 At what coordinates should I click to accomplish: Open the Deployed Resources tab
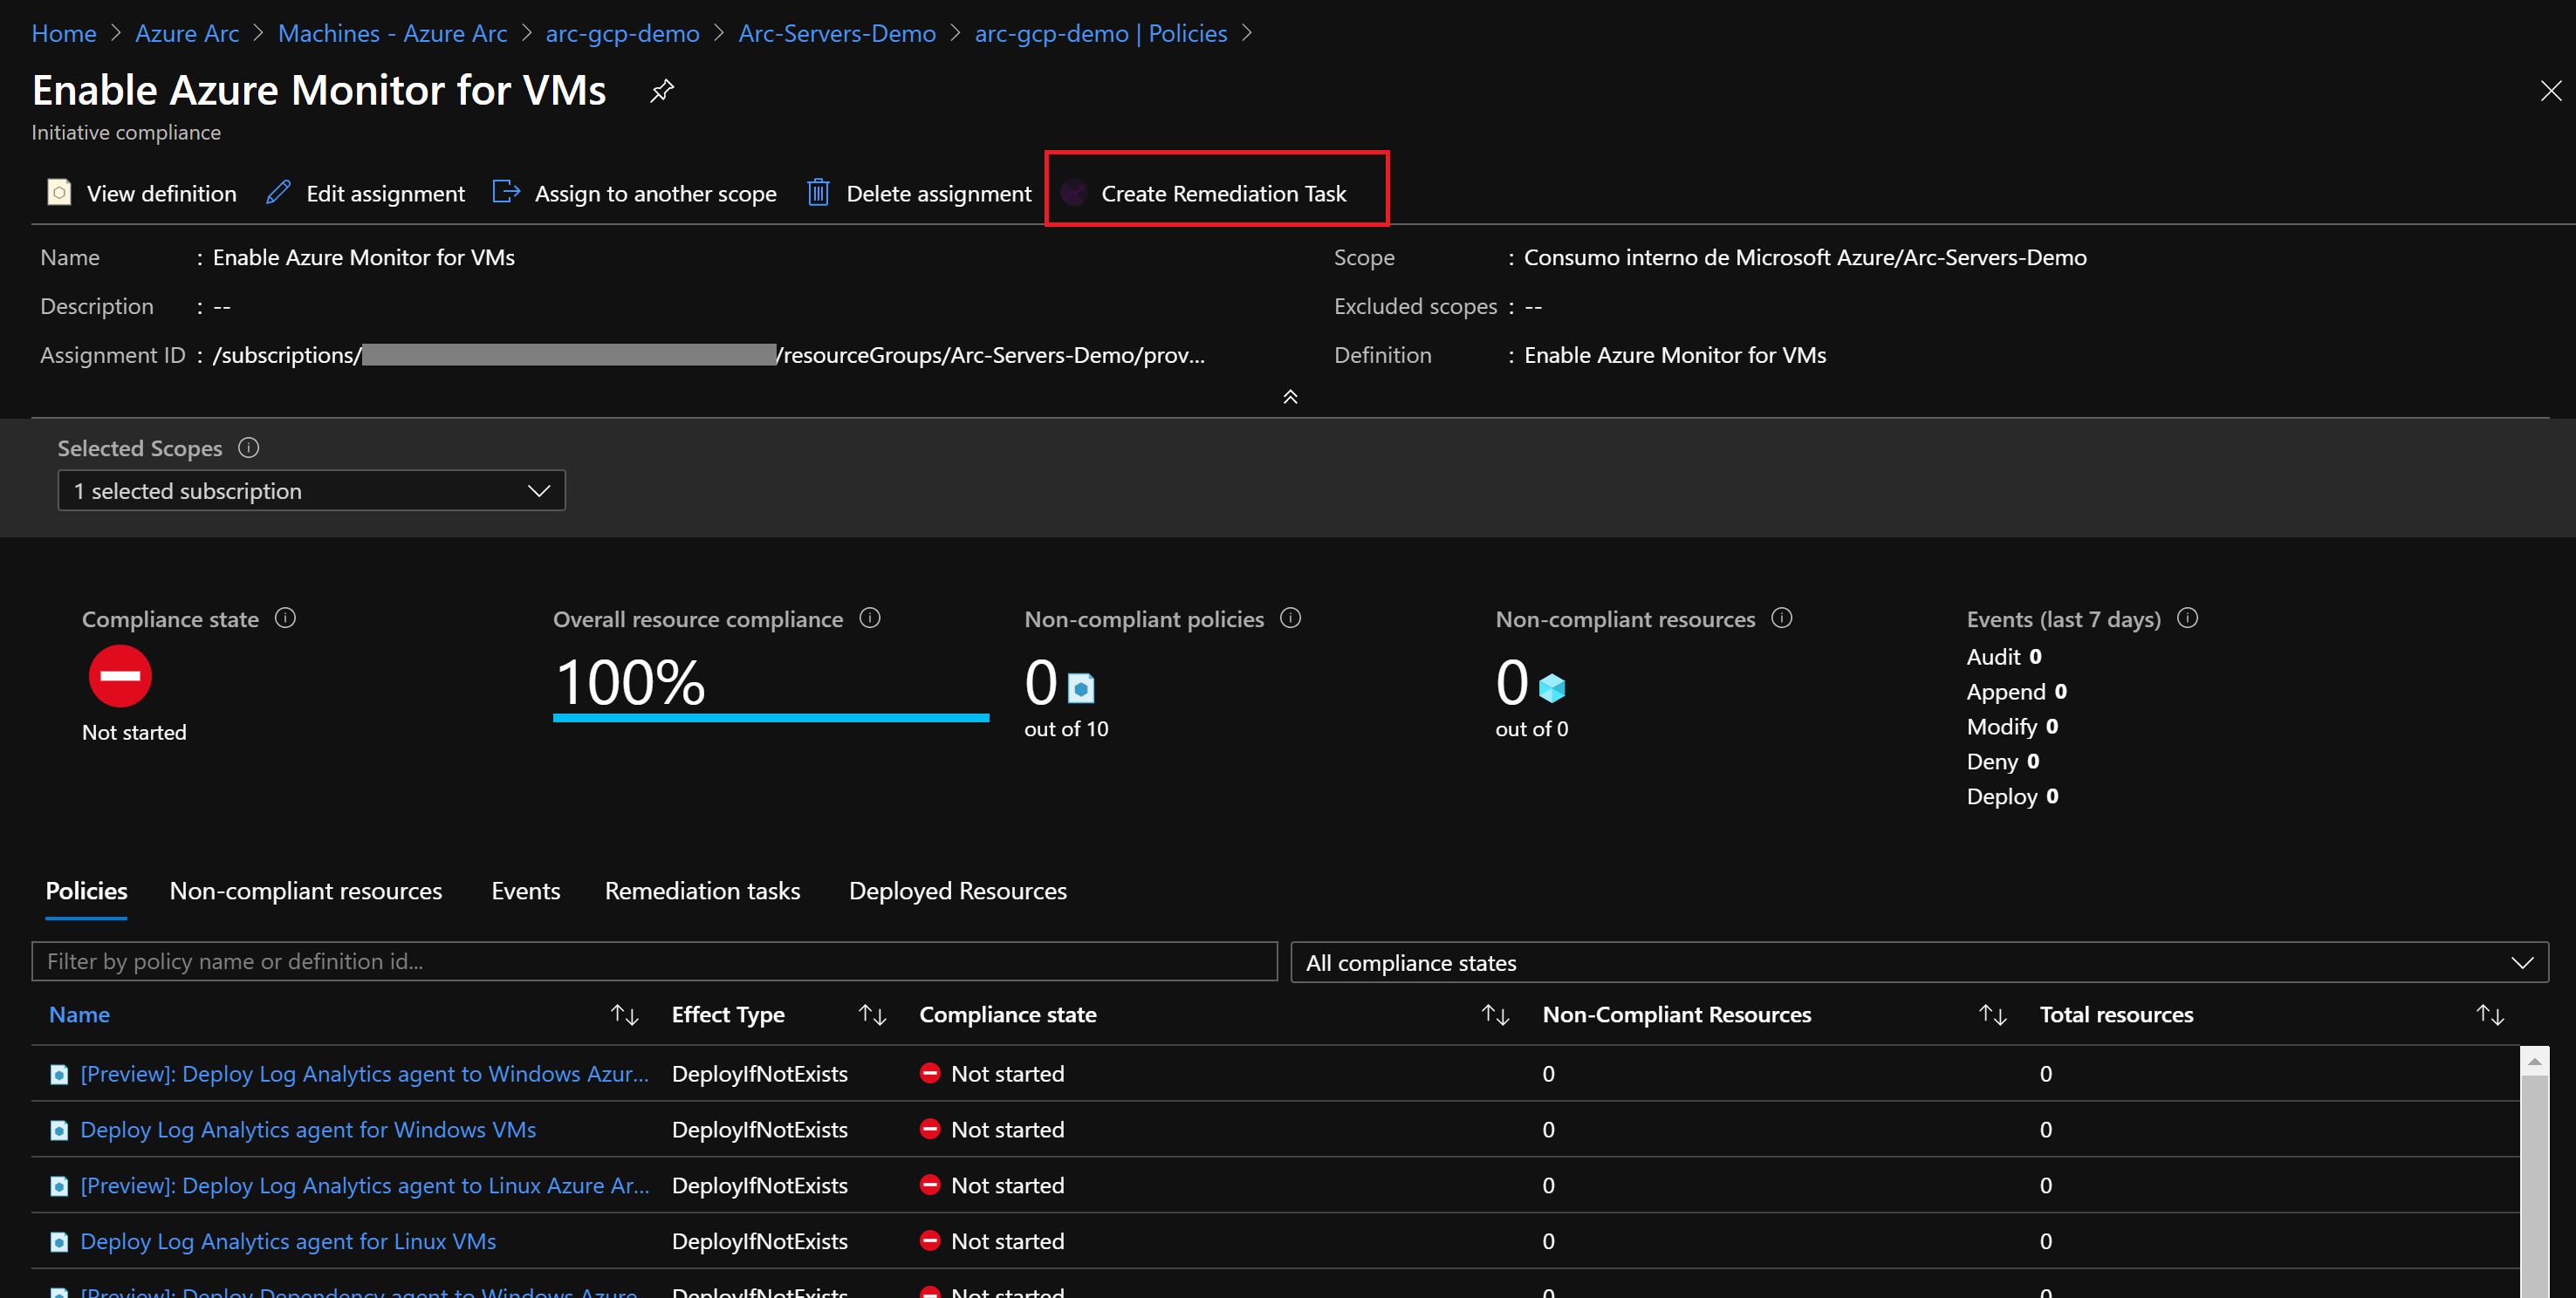coord(958,891)
